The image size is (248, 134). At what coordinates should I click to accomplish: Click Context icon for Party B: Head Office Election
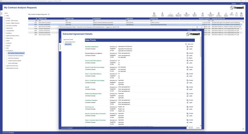coord(188,60)
